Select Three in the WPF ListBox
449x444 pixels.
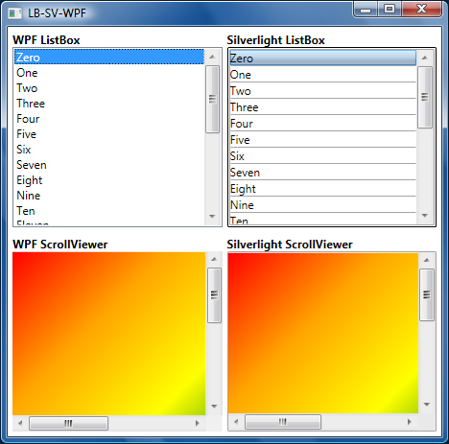[109, 104]
